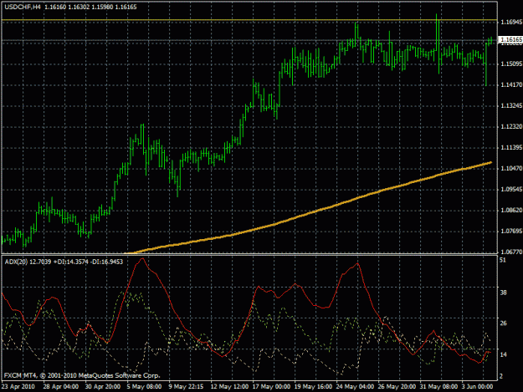The image size is (523, 392).
Task: Click the ADX scale value 26
Action: tap(503, 323)
